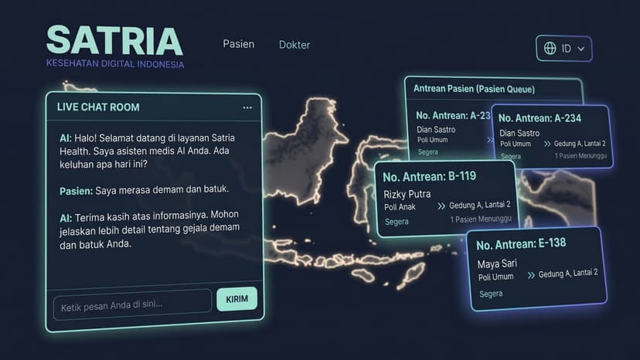Click double-arrow icon beside Poli Anak
Image resolution: width=640 pixels, height=360 pixels.
click(441, 206)
